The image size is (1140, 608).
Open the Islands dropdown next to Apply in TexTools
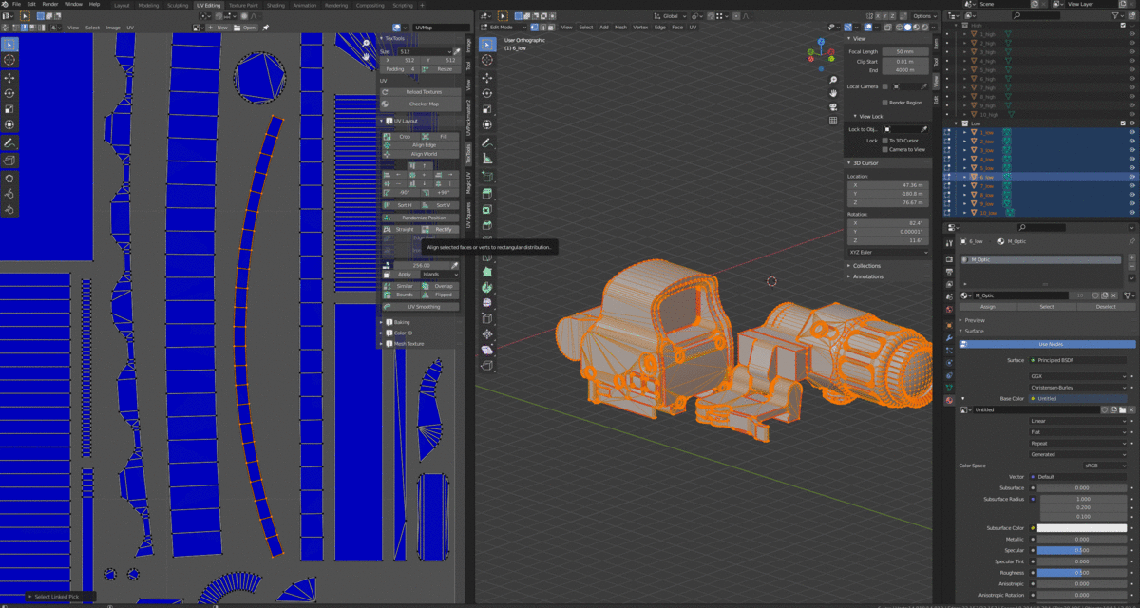438,274
